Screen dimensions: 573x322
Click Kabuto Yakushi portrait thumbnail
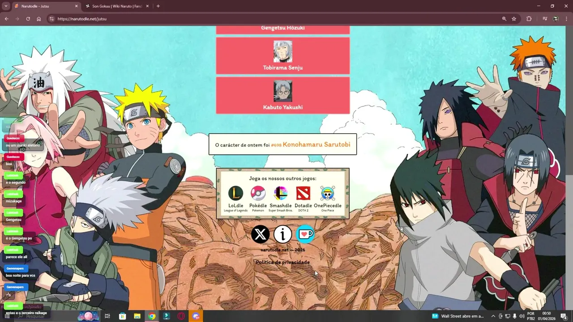click(x=283, y=91)
